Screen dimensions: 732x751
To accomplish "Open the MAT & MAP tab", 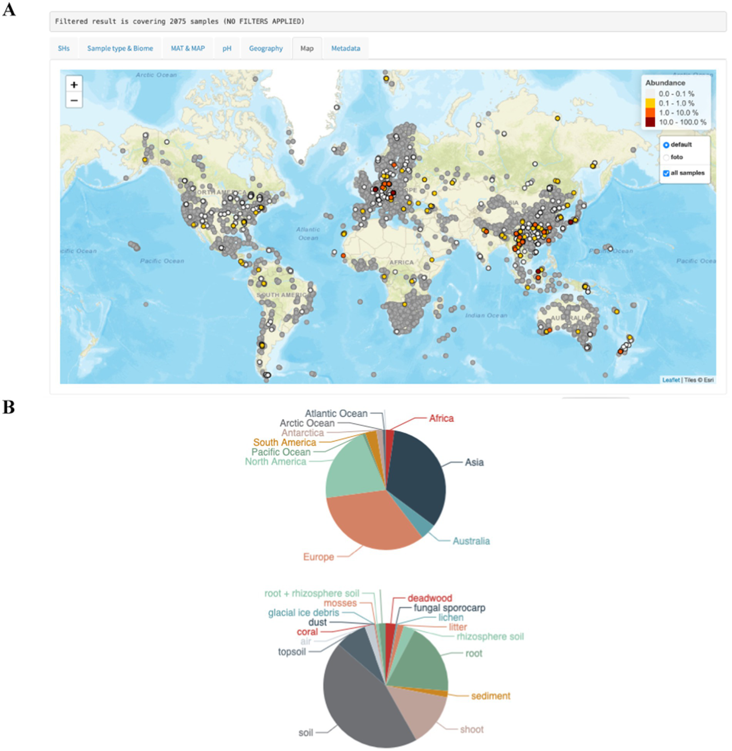I will [x=188, y=48].
